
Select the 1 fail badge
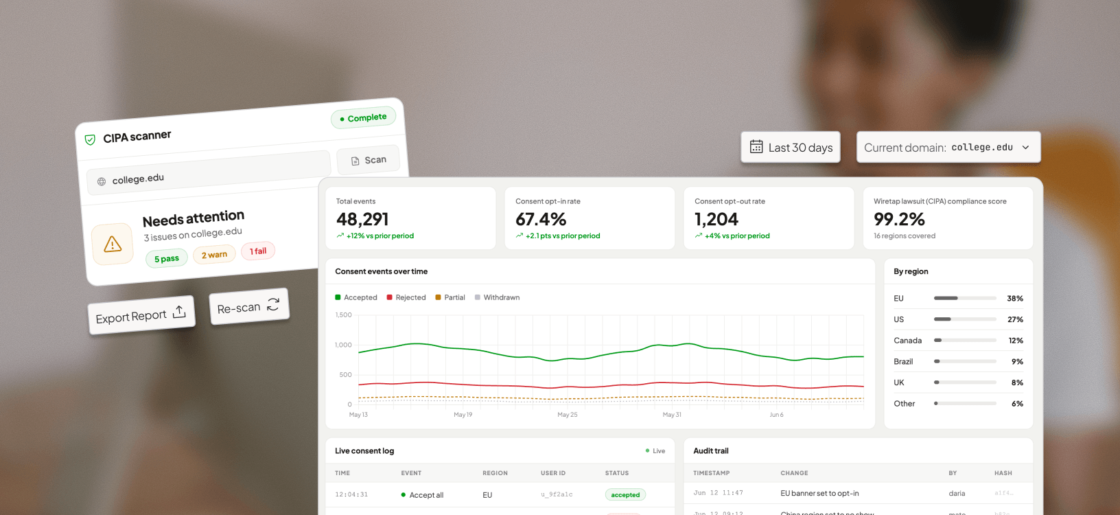click(x=258, y=251)
